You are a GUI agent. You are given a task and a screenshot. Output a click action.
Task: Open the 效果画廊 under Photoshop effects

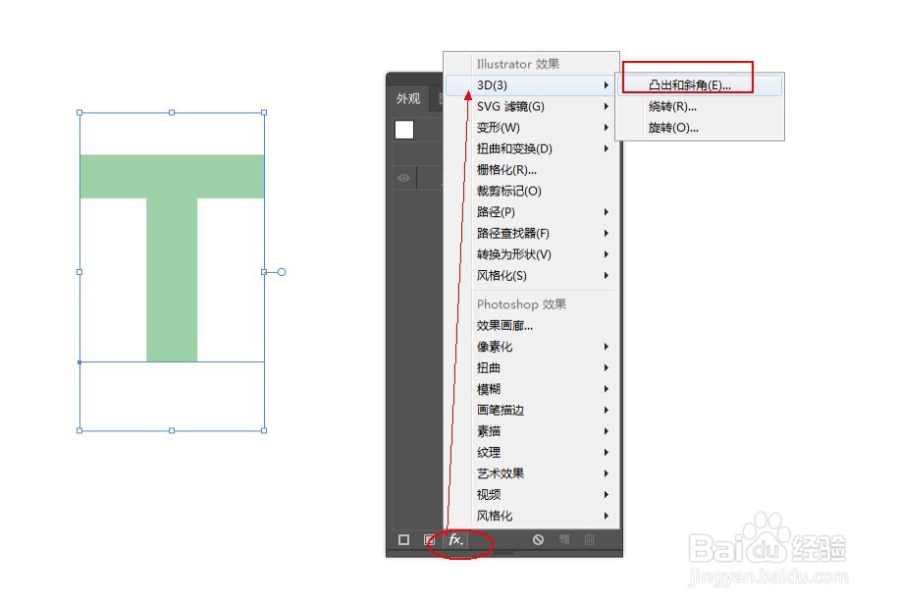pos(501,324)
